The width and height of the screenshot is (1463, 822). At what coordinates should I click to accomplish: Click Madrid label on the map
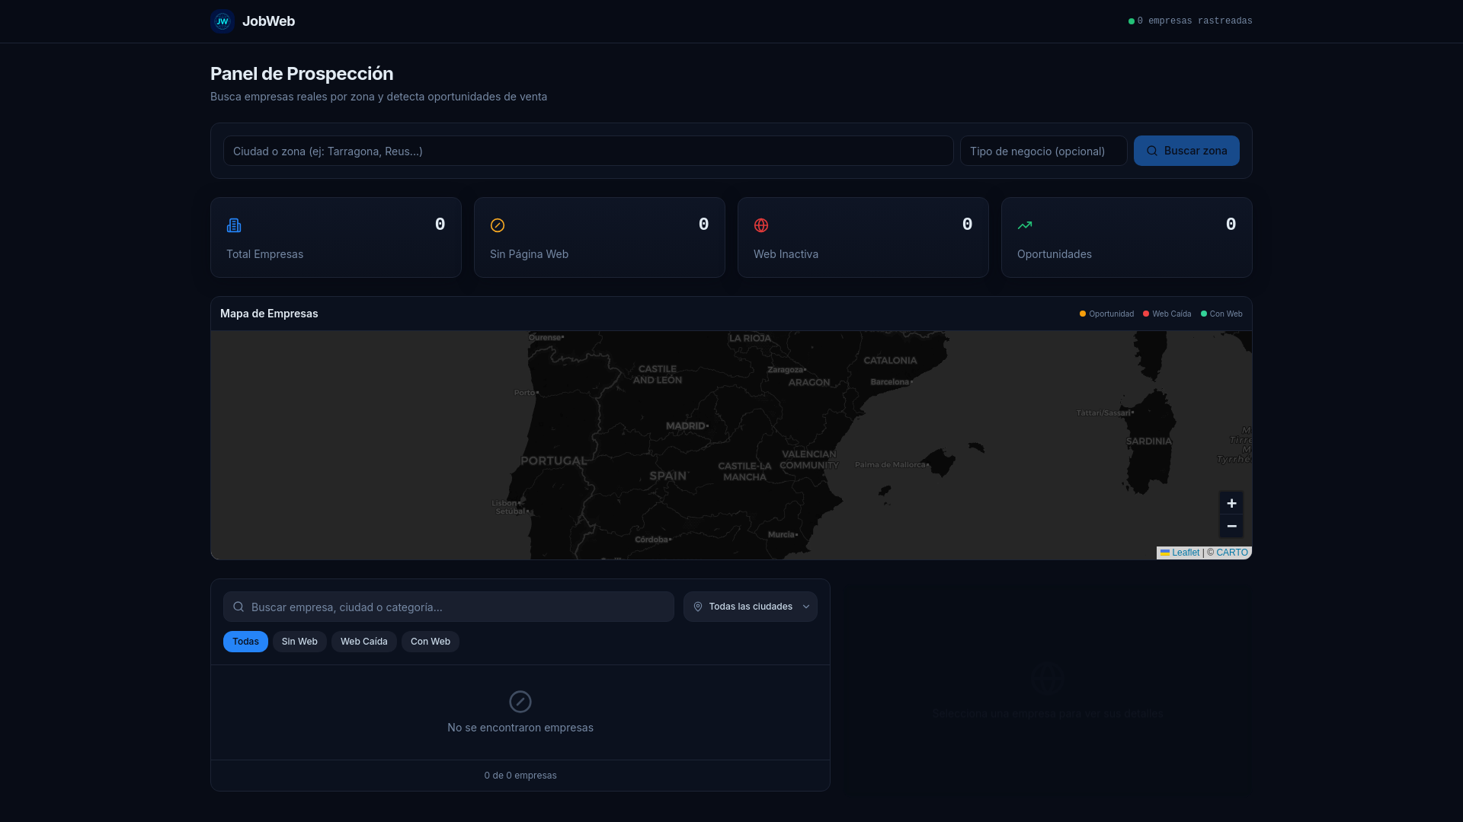(686, 426)
